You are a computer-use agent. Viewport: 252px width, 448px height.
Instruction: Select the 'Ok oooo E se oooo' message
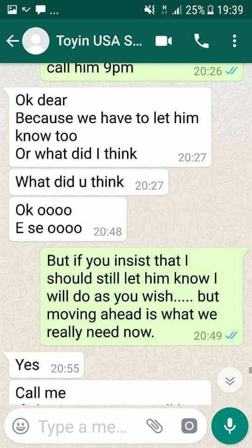tap(68, 219)
